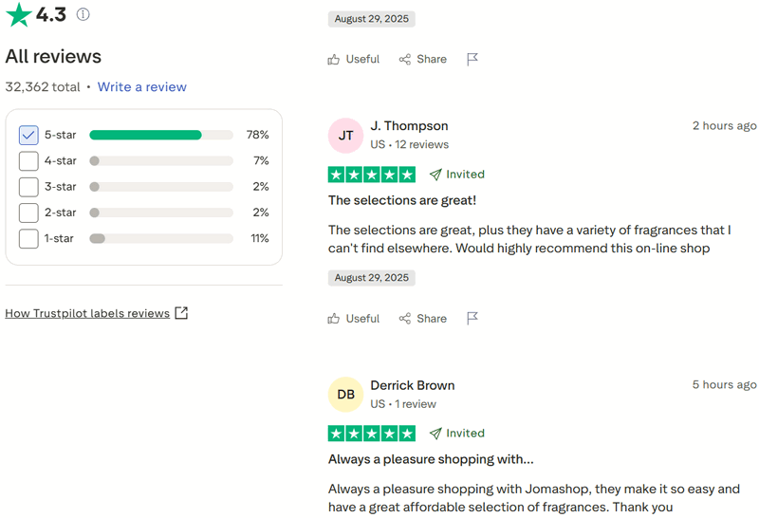This screenshot has height=518, width=759.
Task: Open the Write a review link
Action: 142,86
